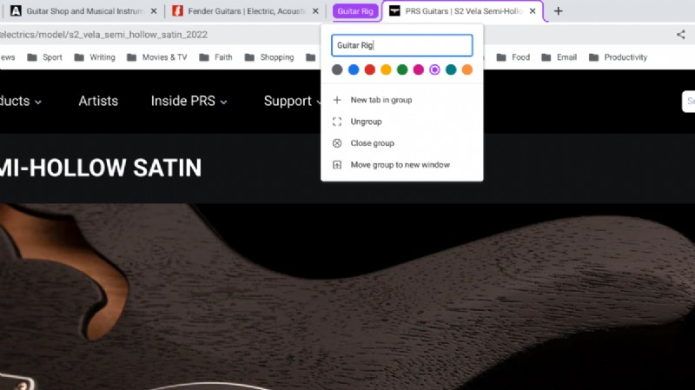Select the orange group color
Screen dimensions: 695x390
pyautogui.click(x=467, y=69)
